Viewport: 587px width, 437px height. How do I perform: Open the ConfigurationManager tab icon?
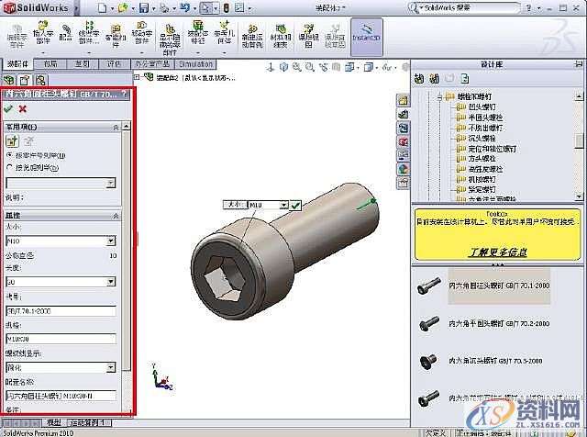tap(40, 80)
